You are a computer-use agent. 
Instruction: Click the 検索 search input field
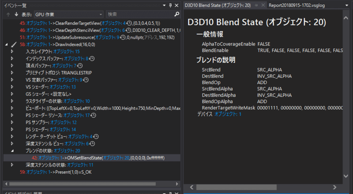click(x=140, y=15)
